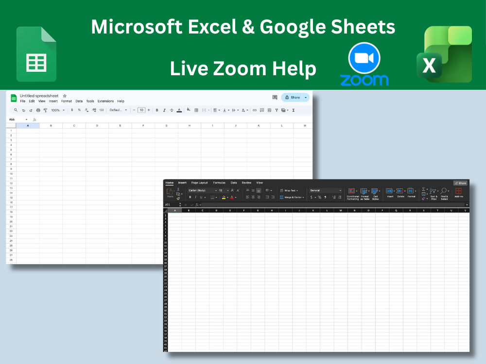Click Format as Table in Excel

tap(365, 194)
